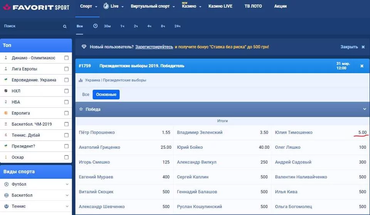Close the event #1759 panel
Screen dimensions: 370x215
(362, 66)
